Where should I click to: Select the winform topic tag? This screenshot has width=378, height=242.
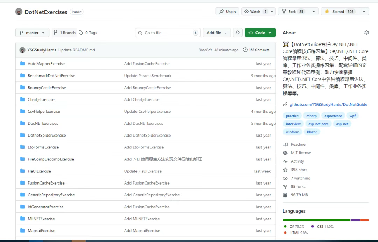[x=292, y=132]
